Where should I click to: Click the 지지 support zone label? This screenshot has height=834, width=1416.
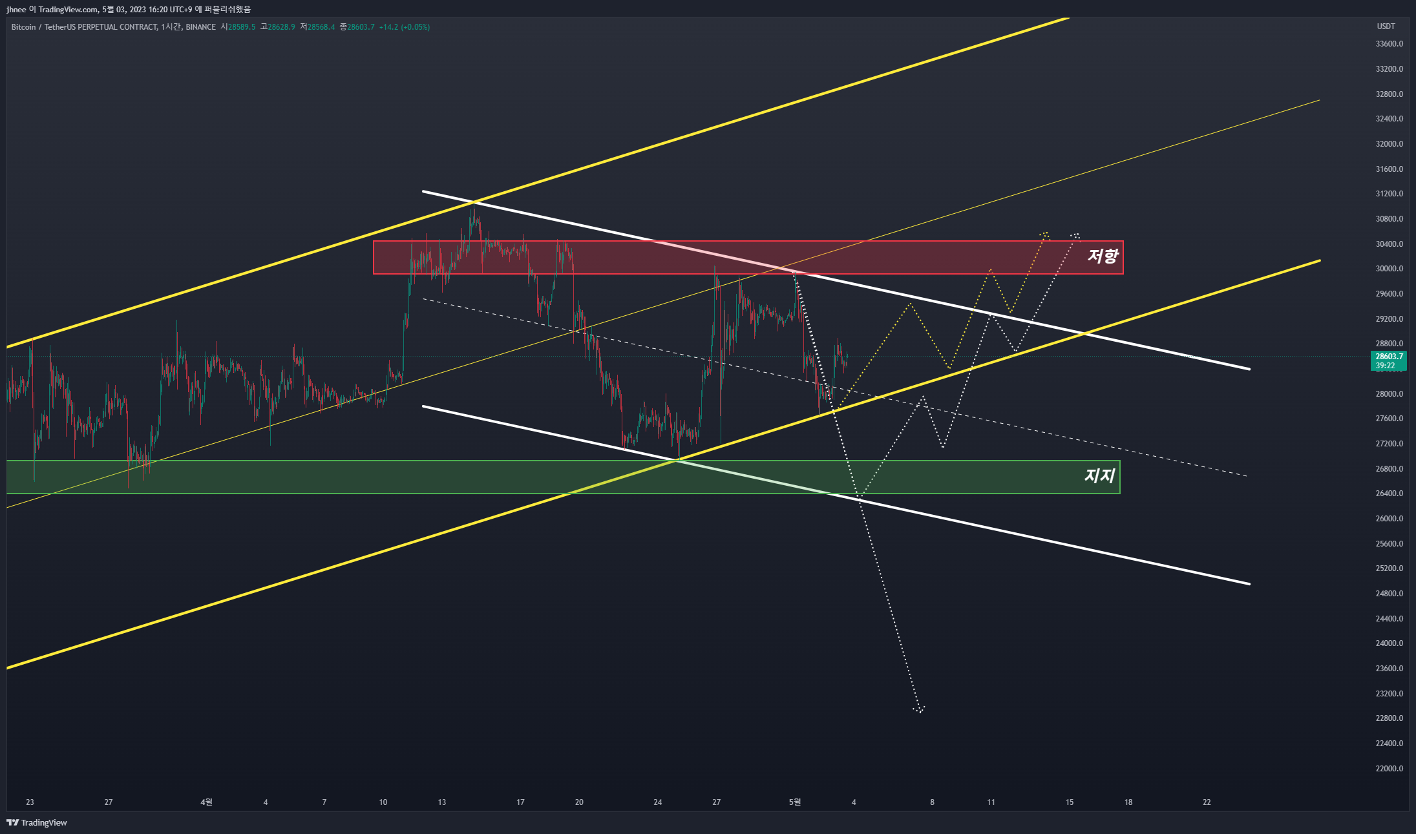point(1099,476)
